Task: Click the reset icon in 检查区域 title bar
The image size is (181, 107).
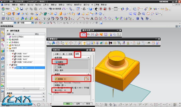Action: [87, 50]
